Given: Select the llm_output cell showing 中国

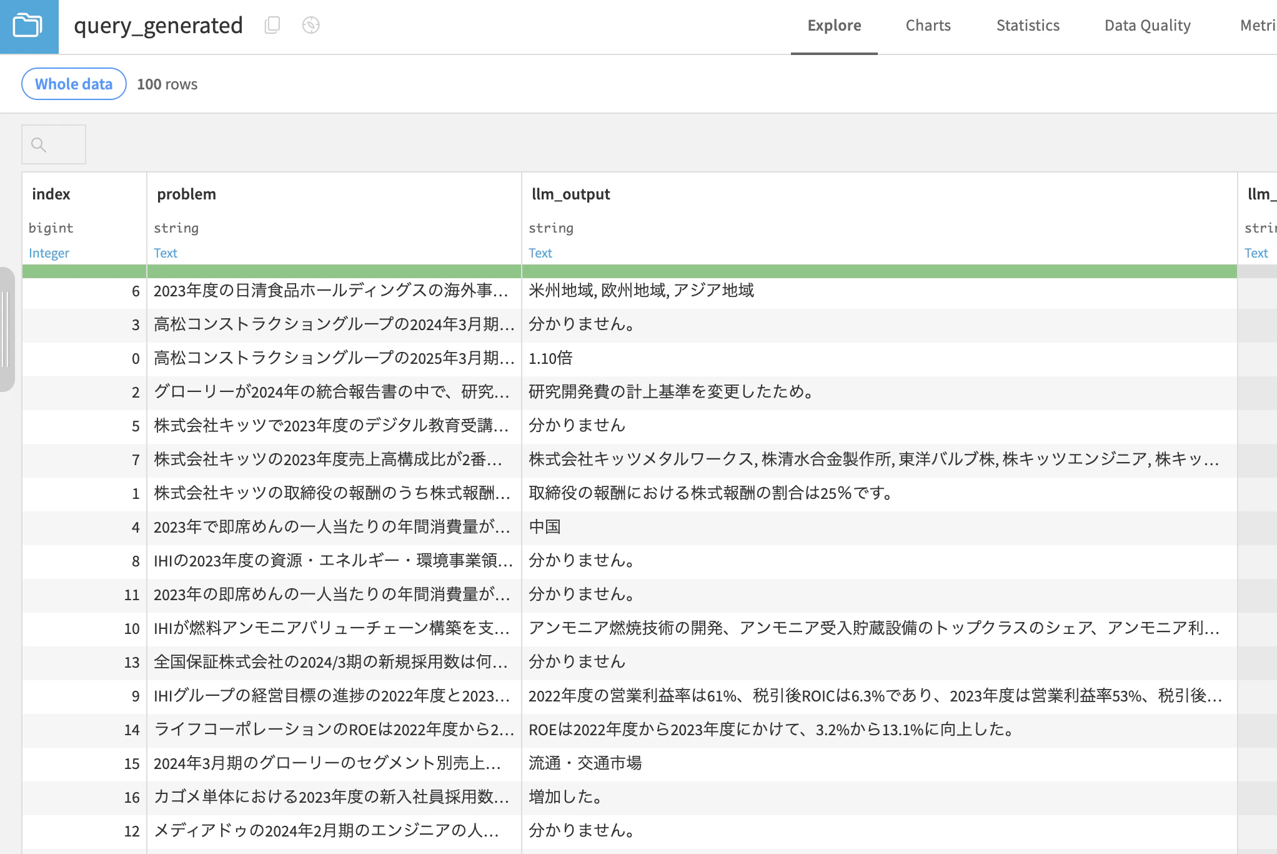Looking at the screenshot, I should pos(879,527).
